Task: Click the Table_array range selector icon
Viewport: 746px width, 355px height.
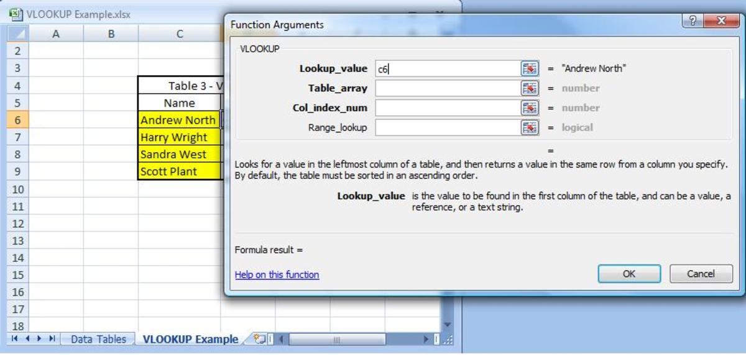Action: pyautogui.click(x=529, y=88)
